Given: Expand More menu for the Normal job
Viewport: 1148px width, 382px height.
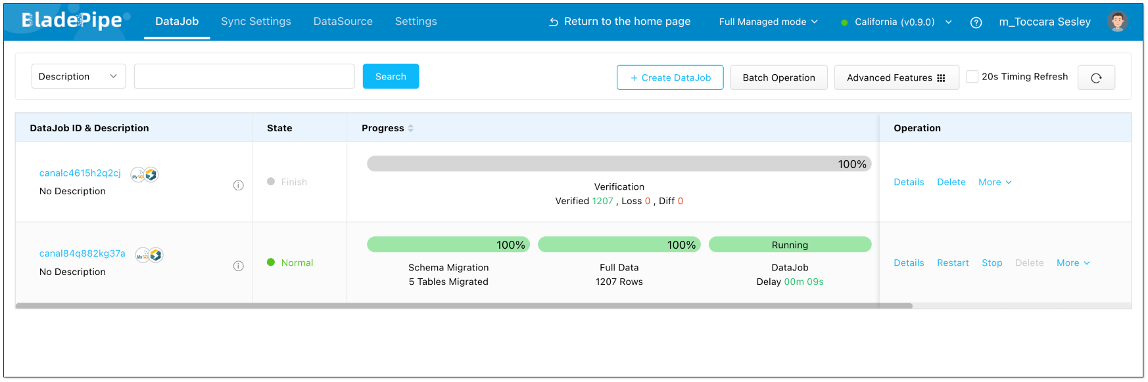Looking at the screenshot, I should pos(1073,263).
